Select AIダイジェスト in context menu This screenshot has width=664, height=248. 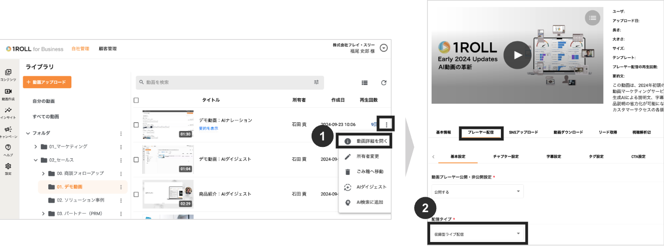click(364, 187)
